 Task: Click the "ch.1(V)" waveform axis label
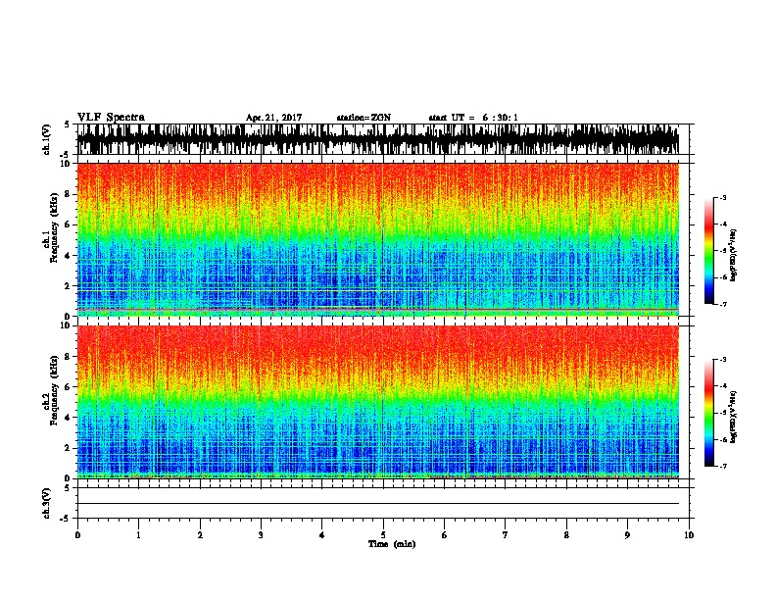pyautogui.click(x=47, y=139)
